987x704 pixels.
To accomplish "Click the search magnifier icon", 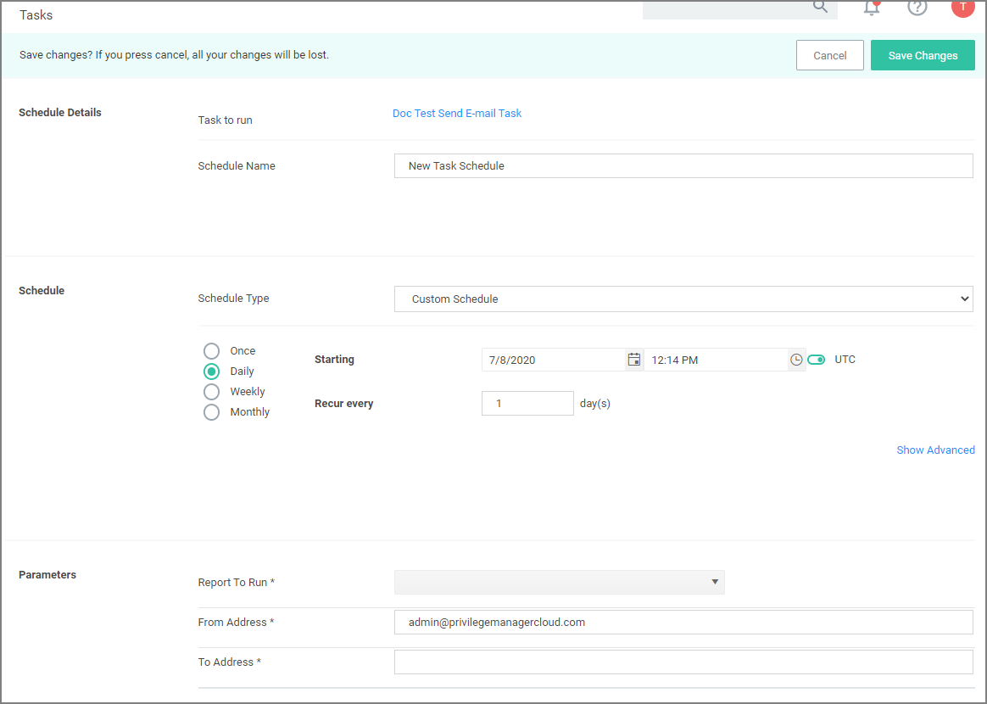I will pos(820,7).
